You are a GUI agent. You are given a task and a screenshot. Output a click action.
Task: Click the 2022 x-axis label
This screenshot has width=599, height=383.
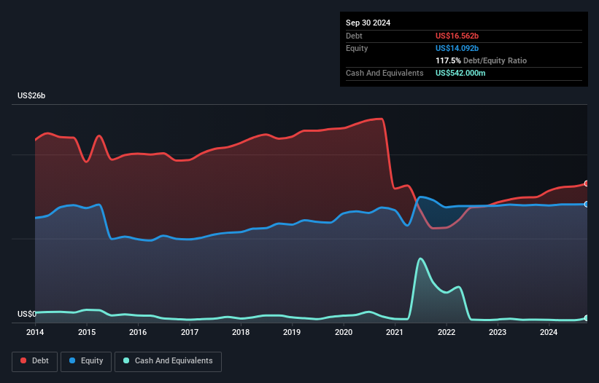447,332
